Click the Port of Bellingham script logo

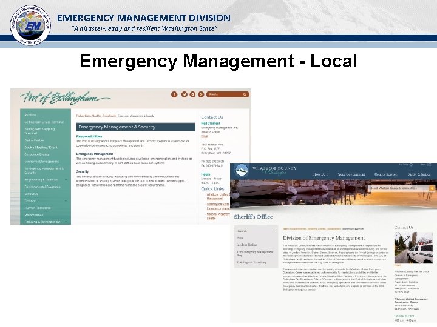pos(65,98)
